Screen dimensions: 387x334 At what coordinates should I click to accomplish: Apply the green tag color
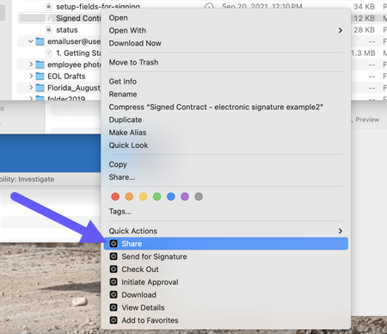click(157, 196)
